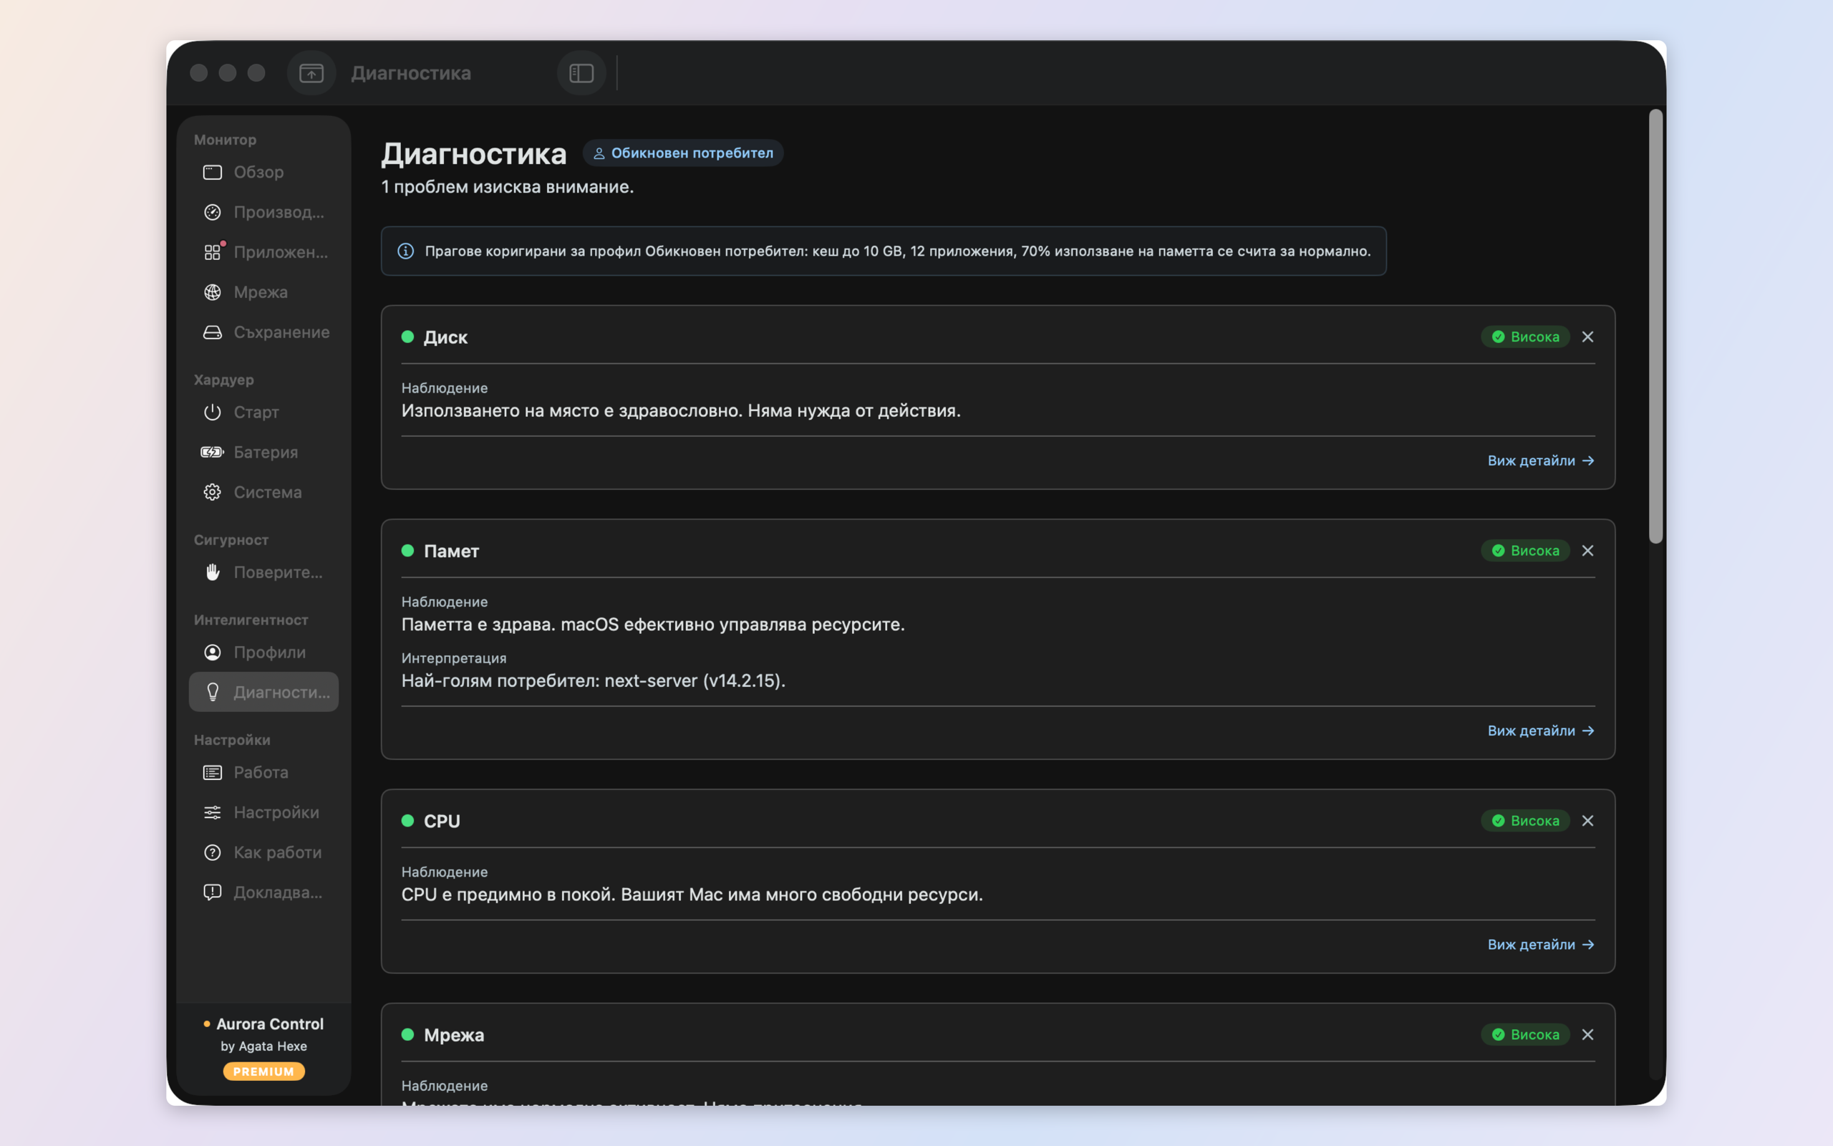Close the CPU diagnostic card
This screenshot has height=1146, width=1833.
tap(1587, 821)
